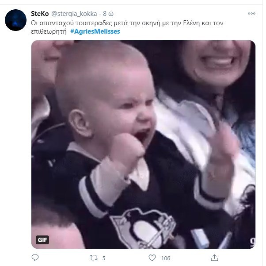This screenshot has height=266, width=266.
Task: Retweet this post via retweet icon
Action: [94, 258]
